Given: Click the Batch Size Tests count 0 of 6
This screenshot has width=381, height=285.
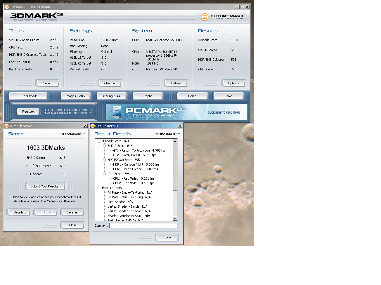Looking at the screenshot, I should [54, 69].
